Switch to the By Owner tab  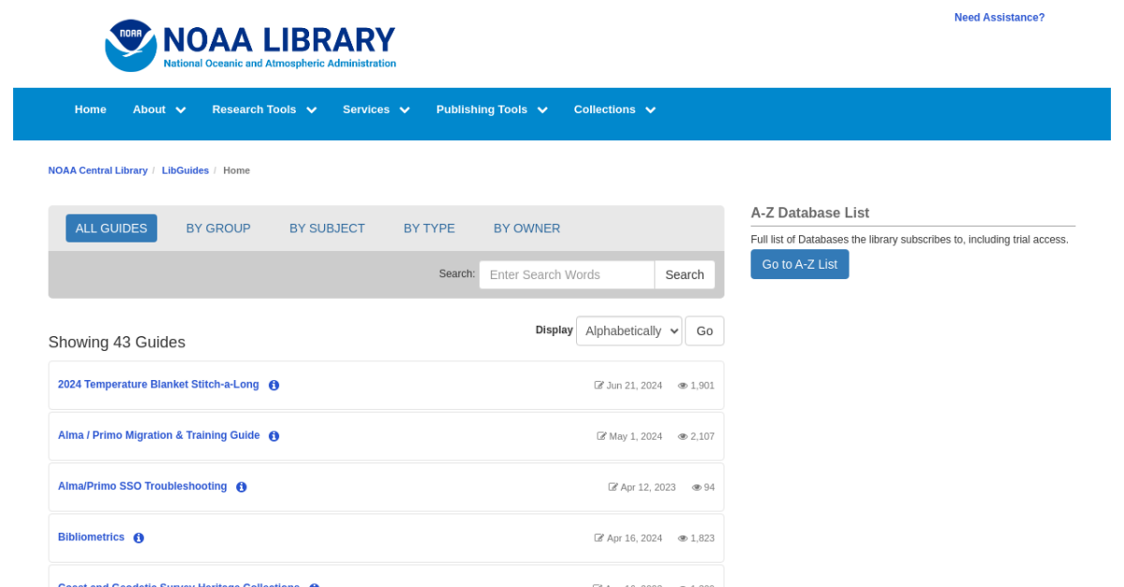(x=526, y=228)
